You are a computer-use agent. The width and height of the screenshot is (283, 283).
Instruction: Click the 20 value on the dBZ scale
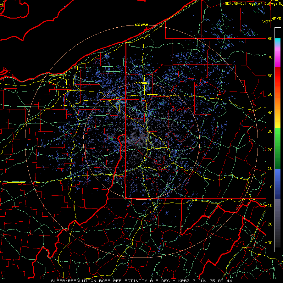[270, 150]
